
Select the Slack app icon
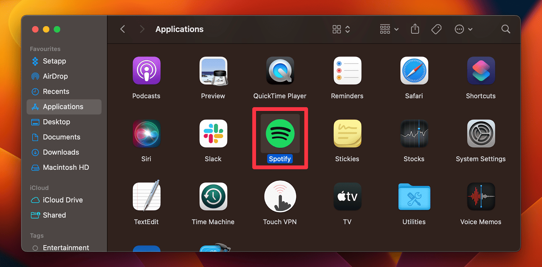(213, 134)
